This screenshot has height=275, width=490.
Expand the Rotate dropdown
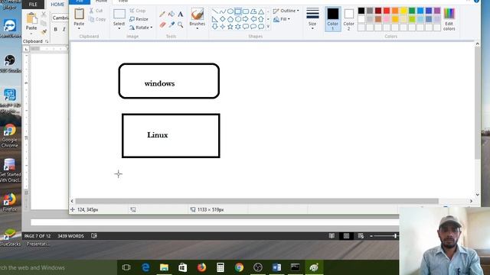click(152, 27)
